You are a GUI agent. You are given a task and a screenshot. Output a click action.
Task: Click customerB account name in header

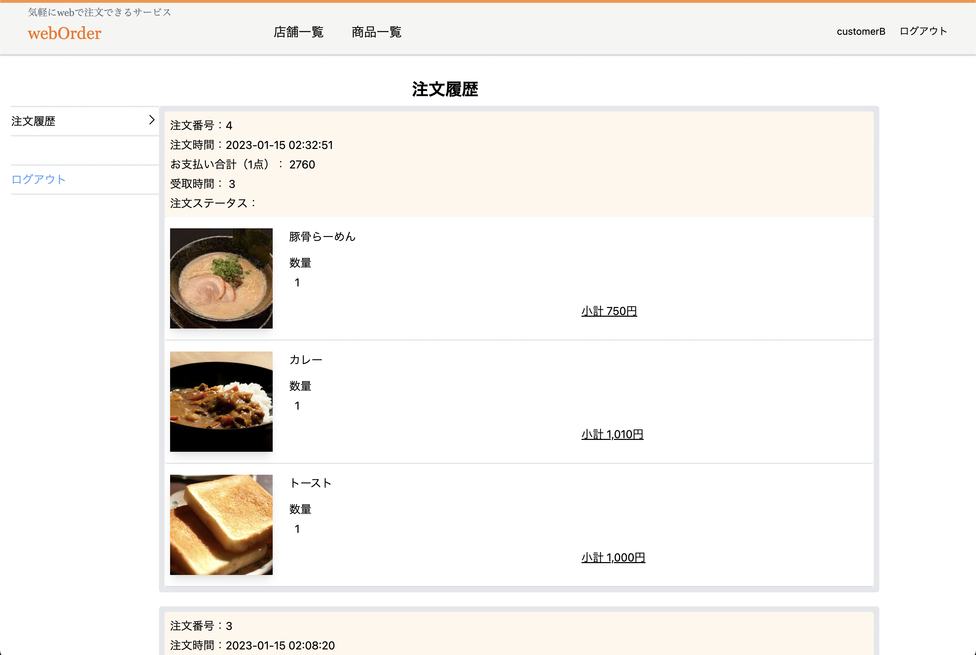click(x=861, y=31)
